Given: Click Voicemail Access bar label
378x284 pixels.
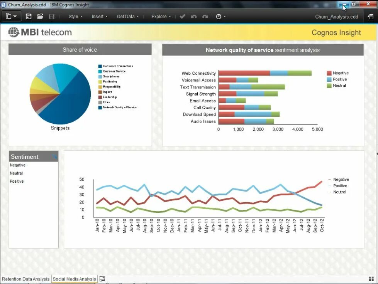Looking at the screenshot, I should point(198,80).
